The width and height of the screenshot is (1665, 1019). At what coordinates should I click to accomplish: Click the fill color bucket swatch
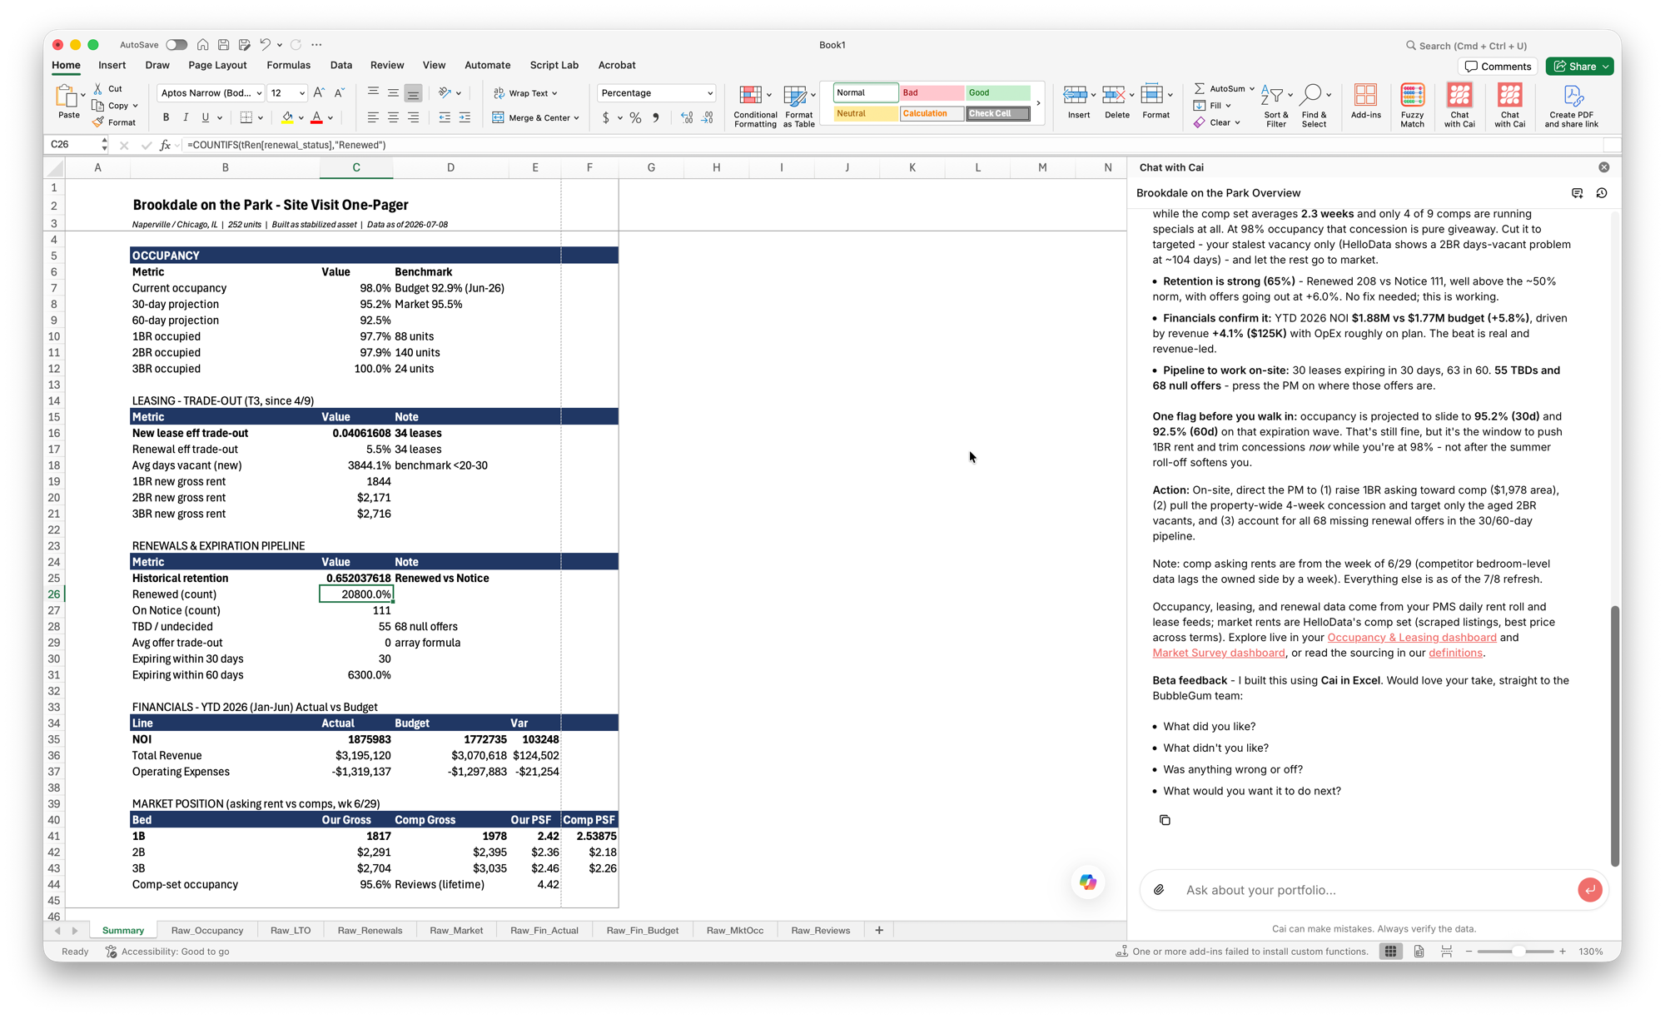point(287,118)
